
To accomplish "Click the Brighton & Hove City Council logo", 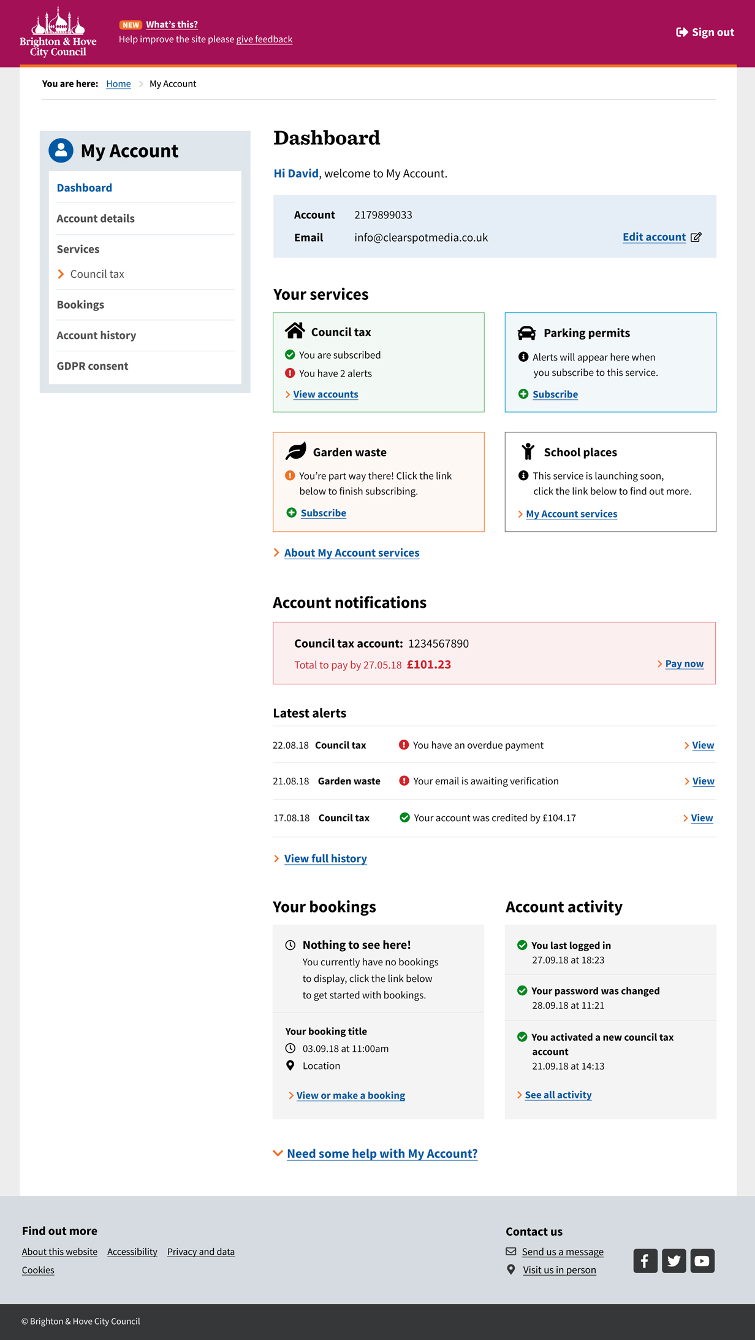I will [58, 33].
